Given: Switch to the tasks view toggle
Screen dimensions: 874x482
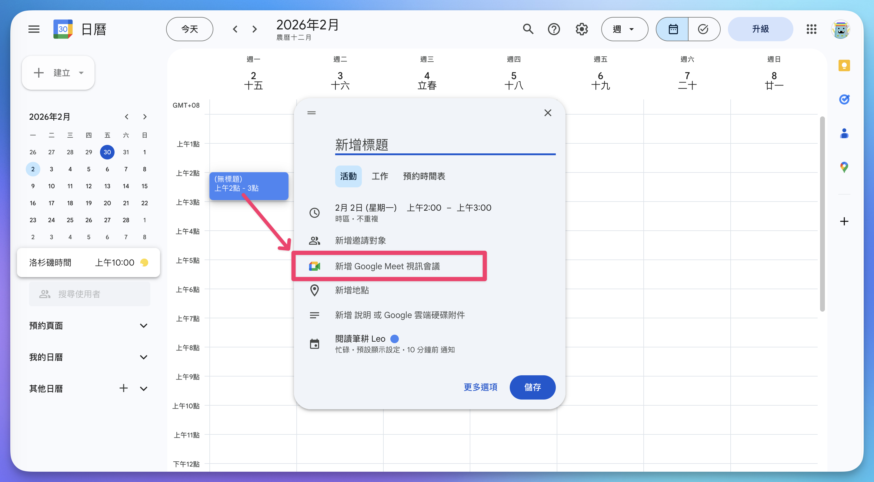Looking at the screenshot, I should point(703,29).
